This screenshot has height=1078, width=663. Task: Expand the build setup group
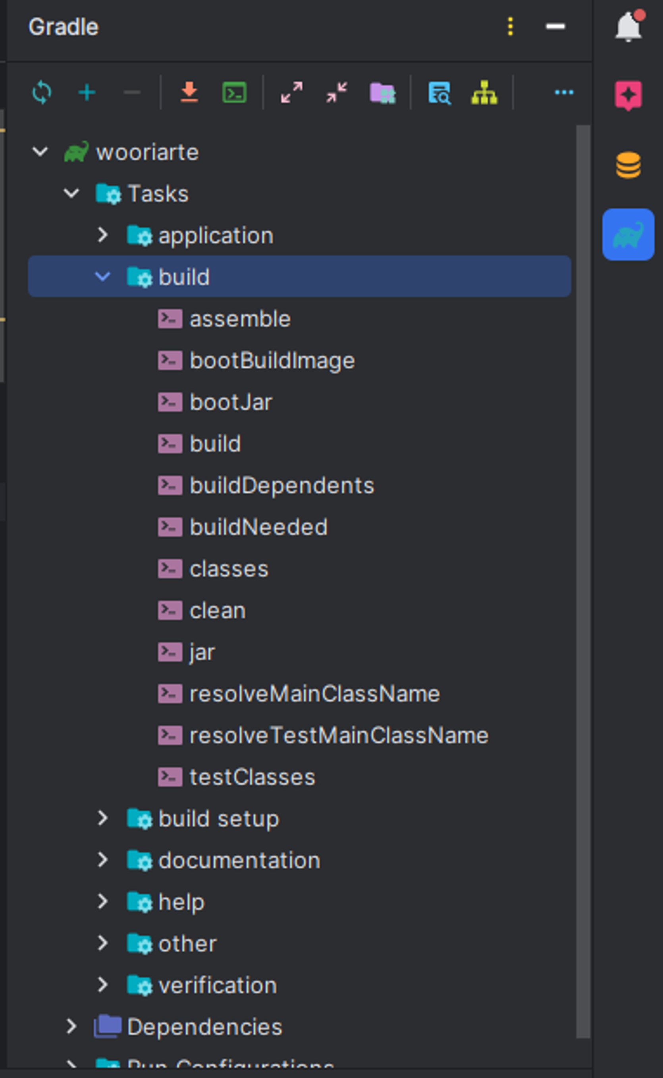pyautogui.click(x=102, y=818)
